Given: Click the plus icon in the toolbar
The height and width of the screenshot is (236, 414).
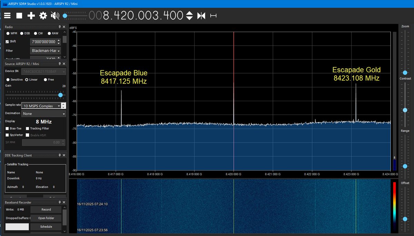Looking at the screenshot, I should 30,15.
